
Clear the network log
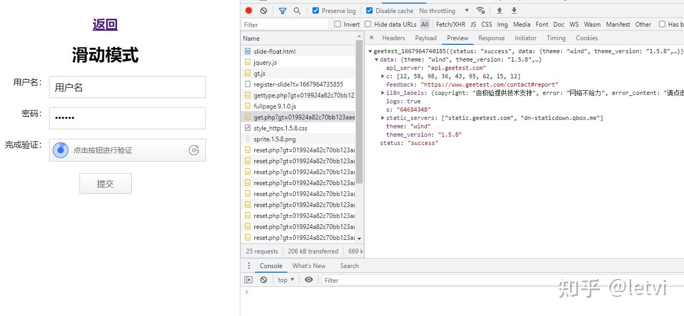(x=263, y=10)
